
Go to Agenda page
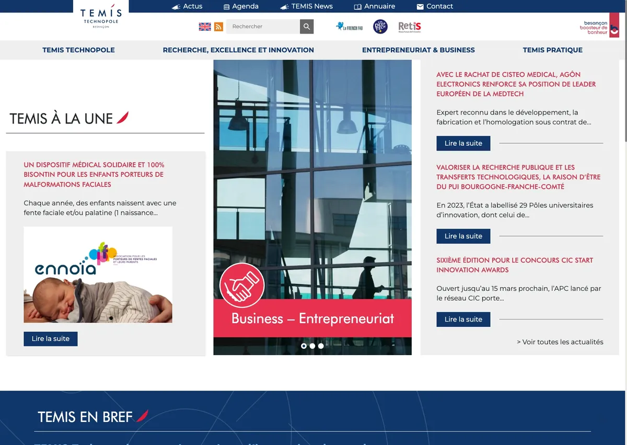coord(246,6)
